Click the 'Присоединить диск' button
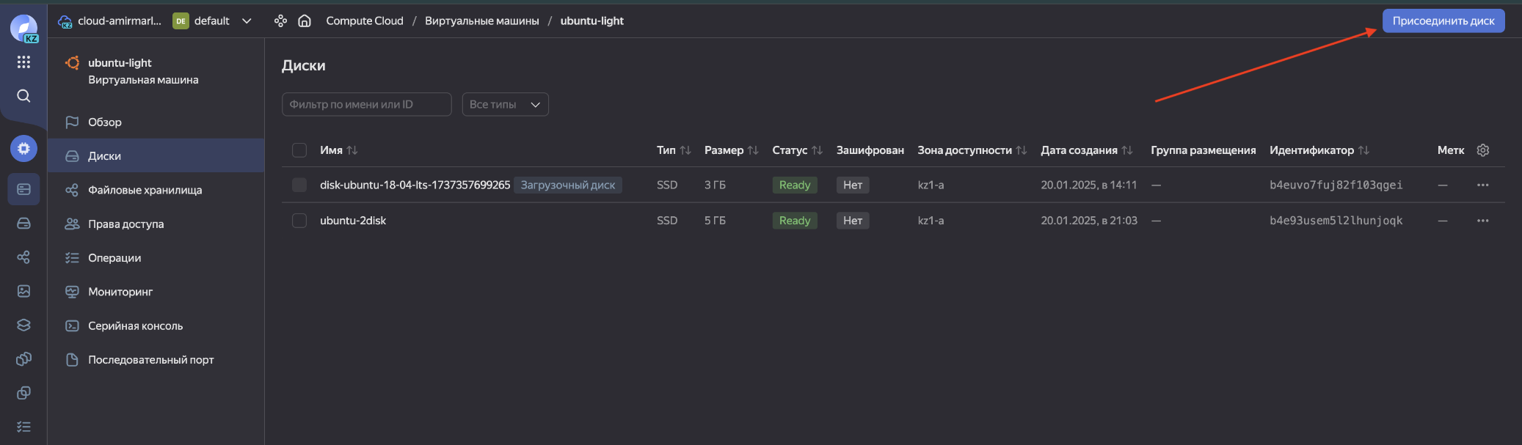 tap(1443, 21)
